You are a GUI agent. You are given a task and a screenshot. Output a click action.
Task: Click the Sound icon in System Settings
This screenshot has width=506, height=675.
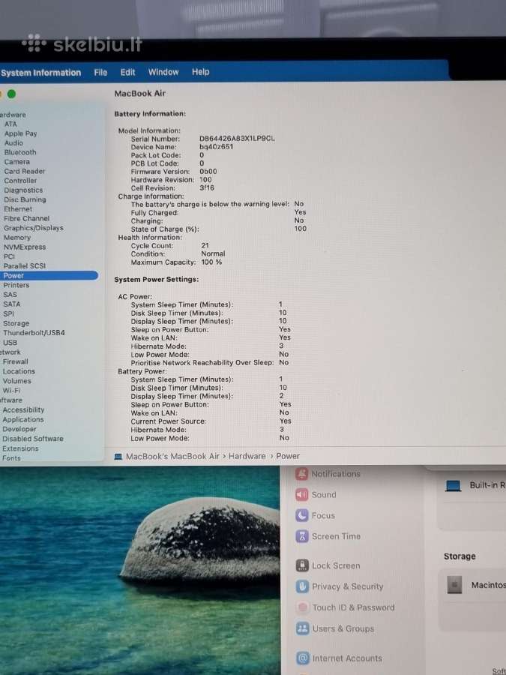point(302,495)
